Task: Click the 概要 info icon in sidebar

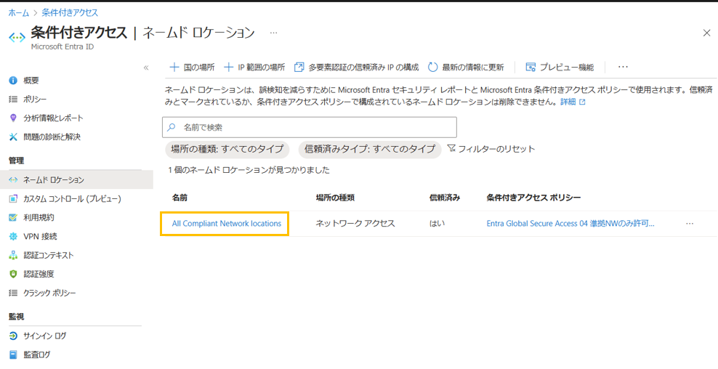Action: [13, 81]
